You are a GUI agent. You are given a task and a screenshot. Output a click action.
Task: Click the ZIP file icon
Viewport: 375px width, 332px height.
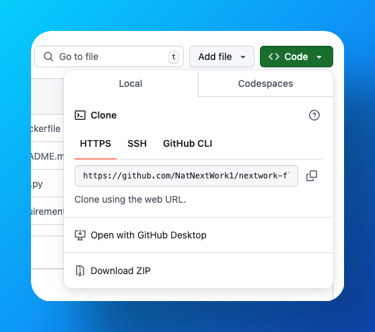tap(80, 271)
